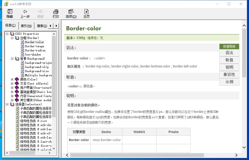This screenshot has height=160, width=249.
Task: Click the page icon beside box-shadow
Action: click(22, 54)
